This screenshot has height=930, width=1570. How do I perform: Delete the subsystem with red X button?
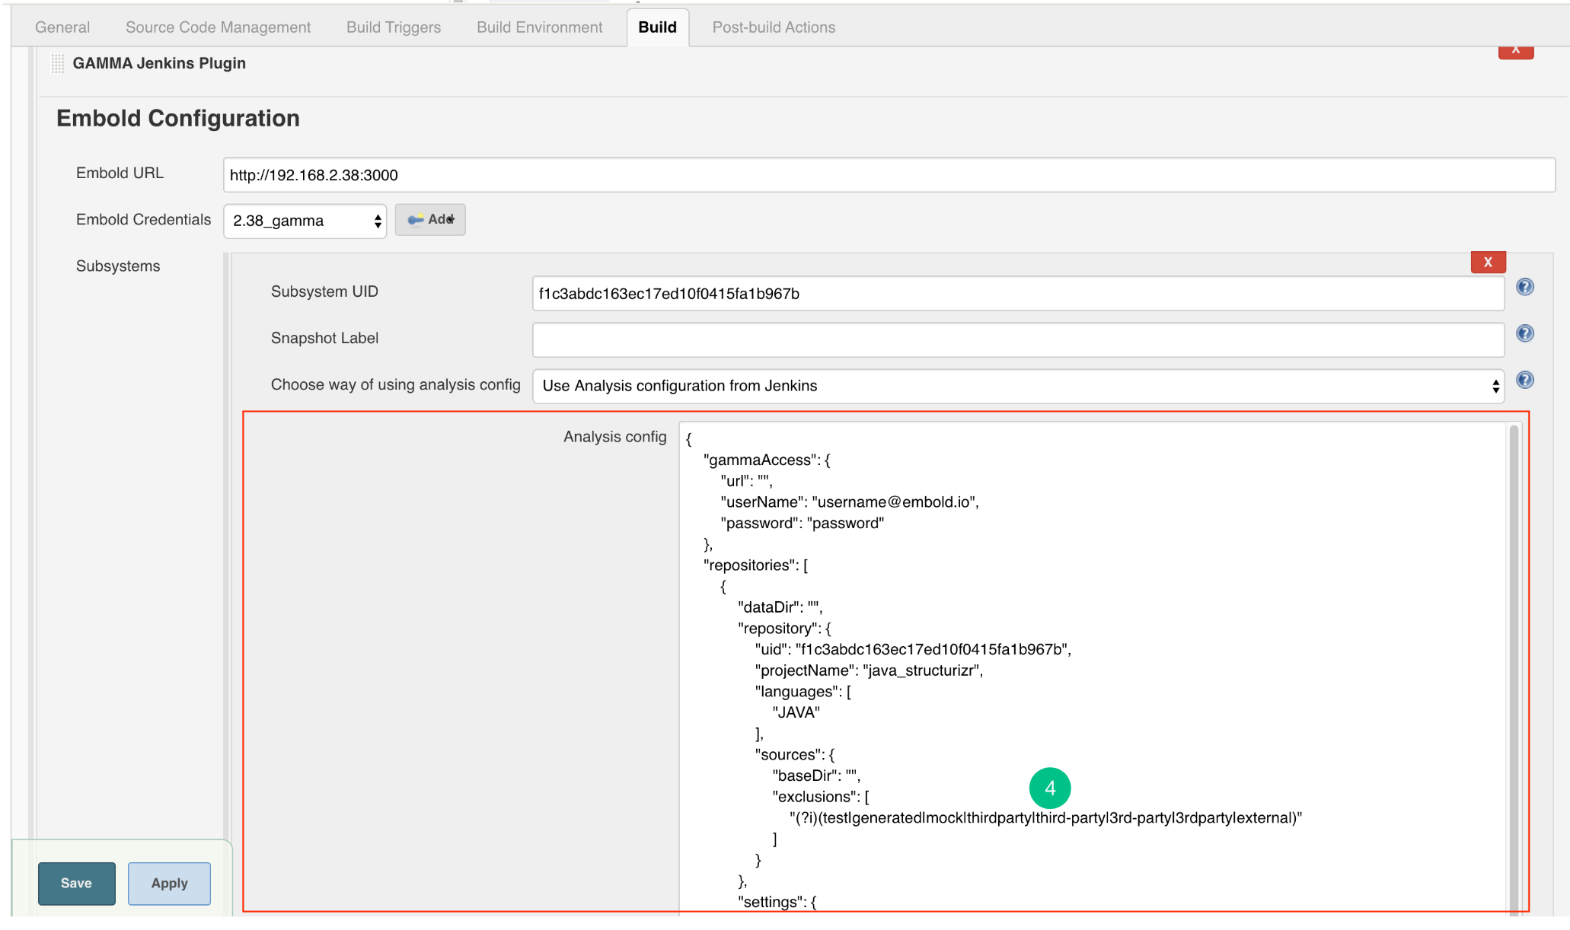[1488, 262]
